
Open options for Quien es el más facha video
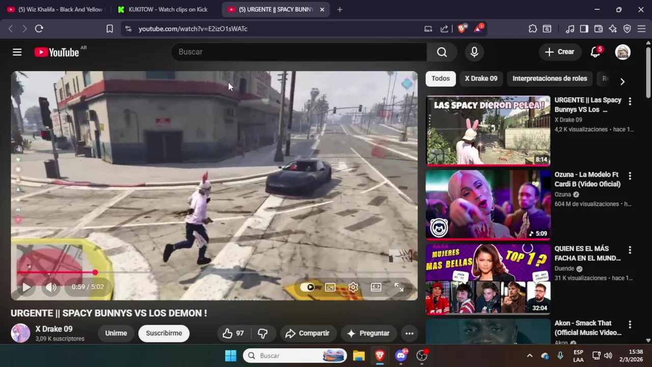tap(630, 250)
